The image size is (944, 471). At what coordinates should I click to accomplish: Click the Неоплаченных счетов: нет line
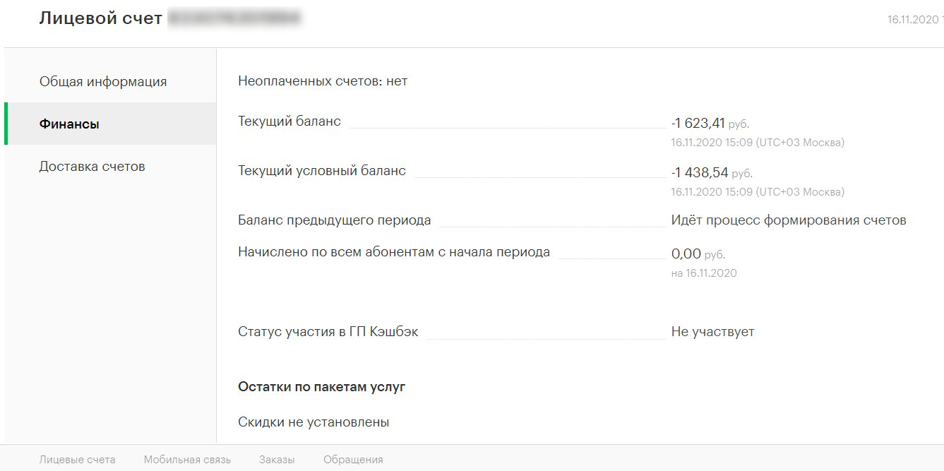pyautogui.click(x=323, y=81)
